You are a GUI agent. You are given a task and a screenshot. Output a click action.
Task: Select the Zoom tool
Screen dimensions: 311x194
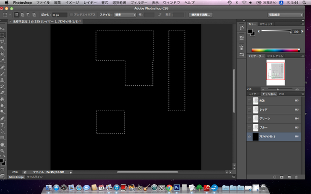point(3,151)
